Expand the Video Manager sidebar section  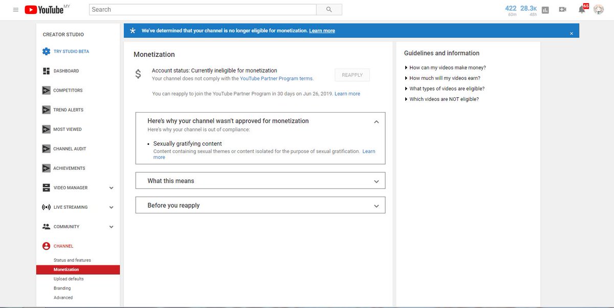pos(111,188)
